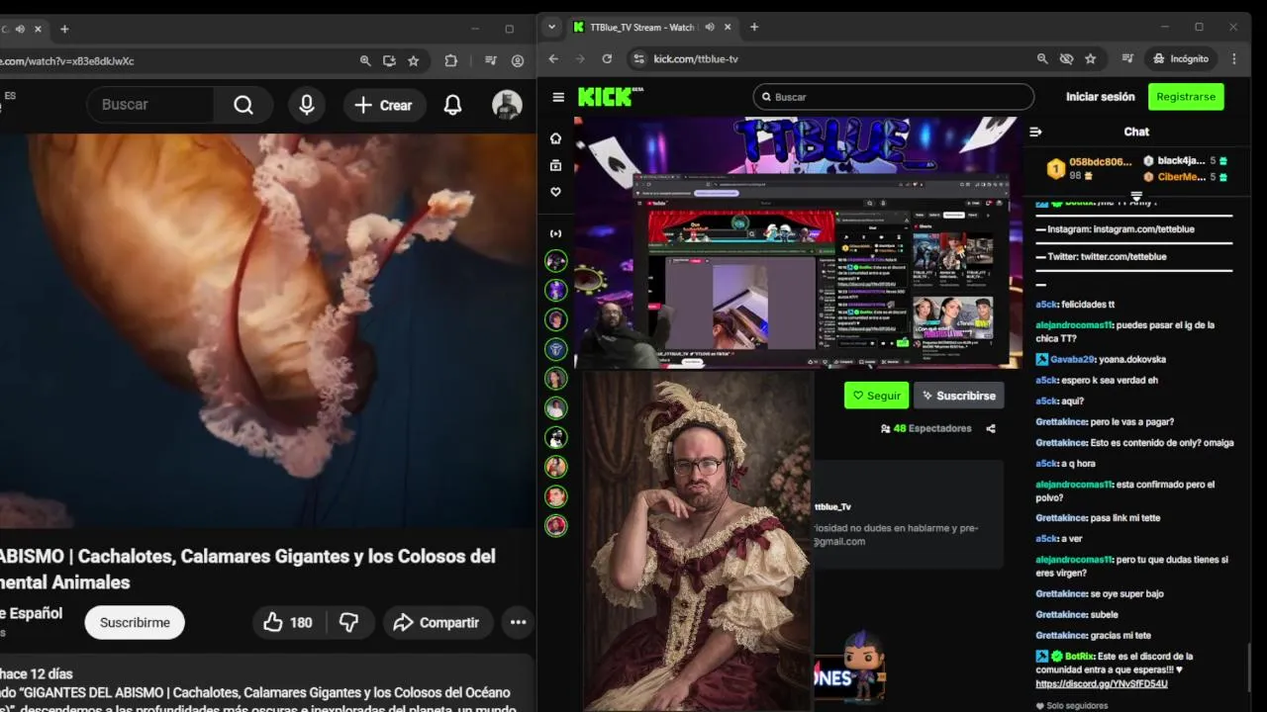Click top gifter 058bdc806 in leaderboard
This screenshot has height=712, width=1267.
1089,168
